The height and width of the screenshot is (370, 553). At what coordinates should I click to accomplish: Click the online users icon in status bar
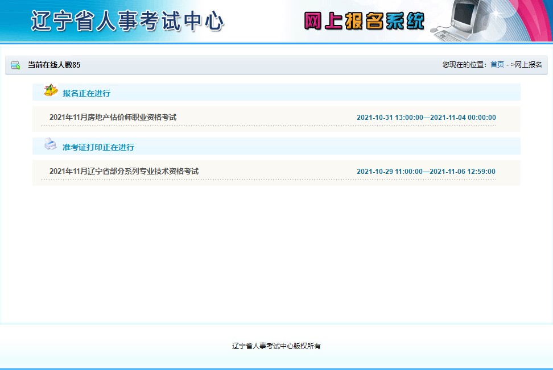coord(15,65)
